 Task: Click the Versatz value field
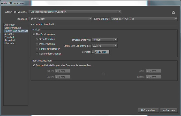pyautogui.click(x=102, y=52)
